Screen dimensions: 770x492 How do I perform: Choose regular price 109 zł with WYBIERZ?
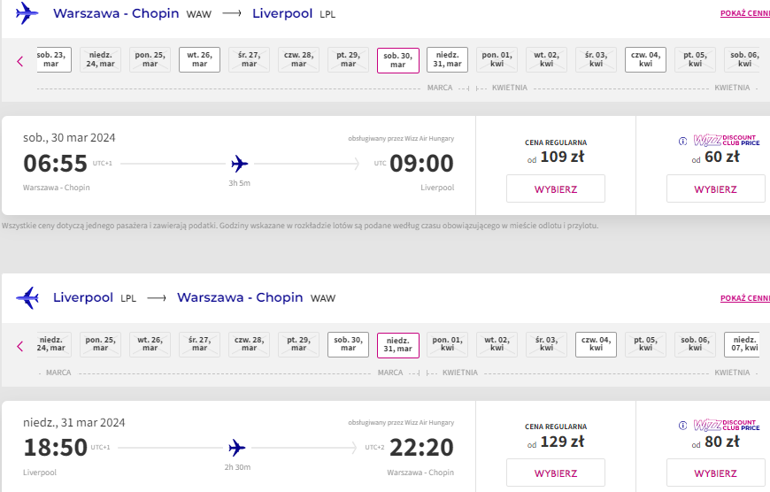(556, 188)
